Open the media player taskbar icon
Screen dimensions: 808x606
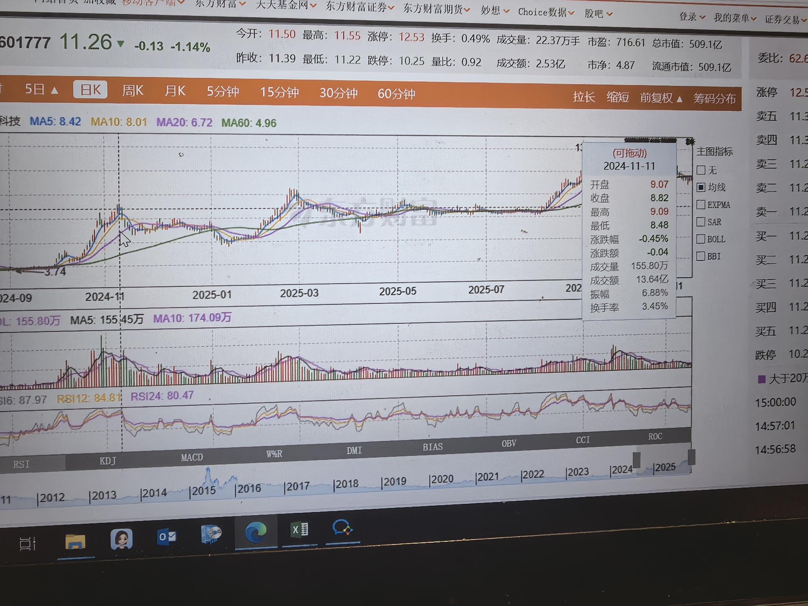pos(211,535)
